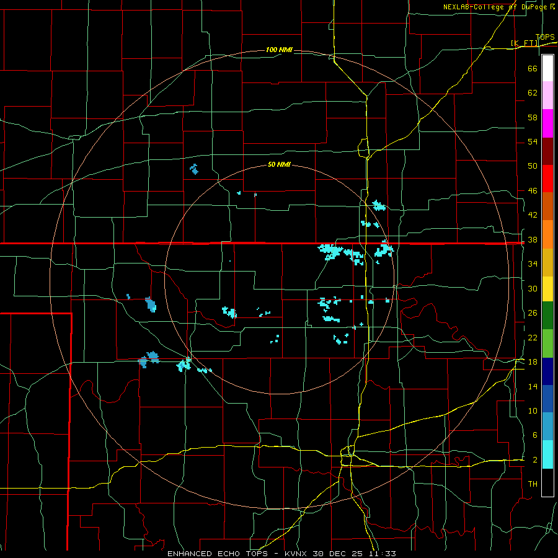Select the light blue swatch between 10 and 6
Image resolution: width=558 pixels, height=558 pixels.
547,427
